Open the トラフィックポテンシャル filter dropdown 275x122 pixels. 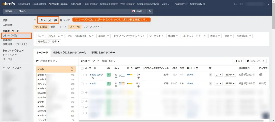(x=129, y=36)
